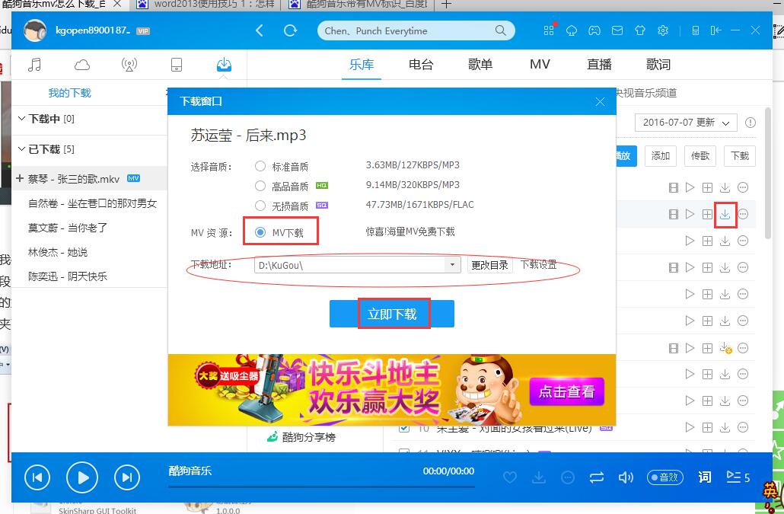Mute audio with the speaker icon
The height and width of the screenshot is (514, 784).
[x=626, y=477]
